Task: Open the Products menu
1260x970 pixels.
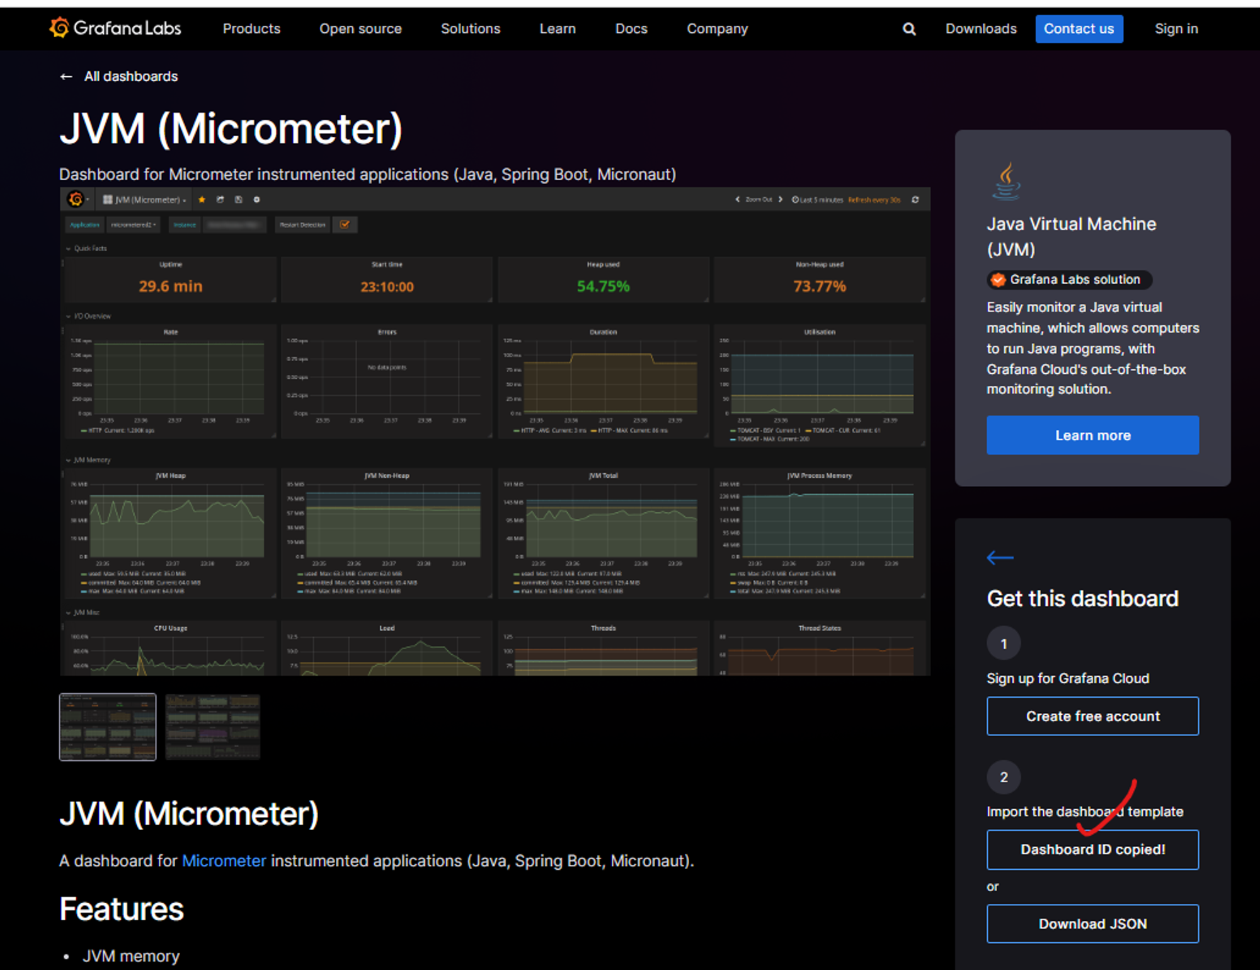Action: coord(251,29)
